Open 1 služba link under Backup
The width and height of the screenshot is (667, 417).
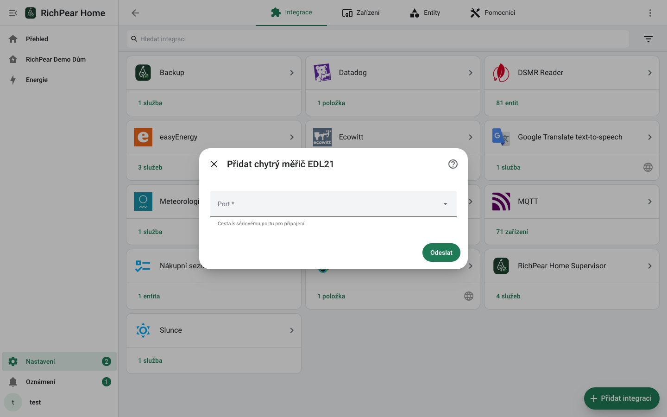click(150, 103)
